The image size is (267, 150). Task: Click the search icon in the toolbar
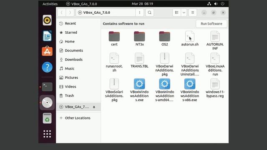pyautogui.click(x=149, y=12)
